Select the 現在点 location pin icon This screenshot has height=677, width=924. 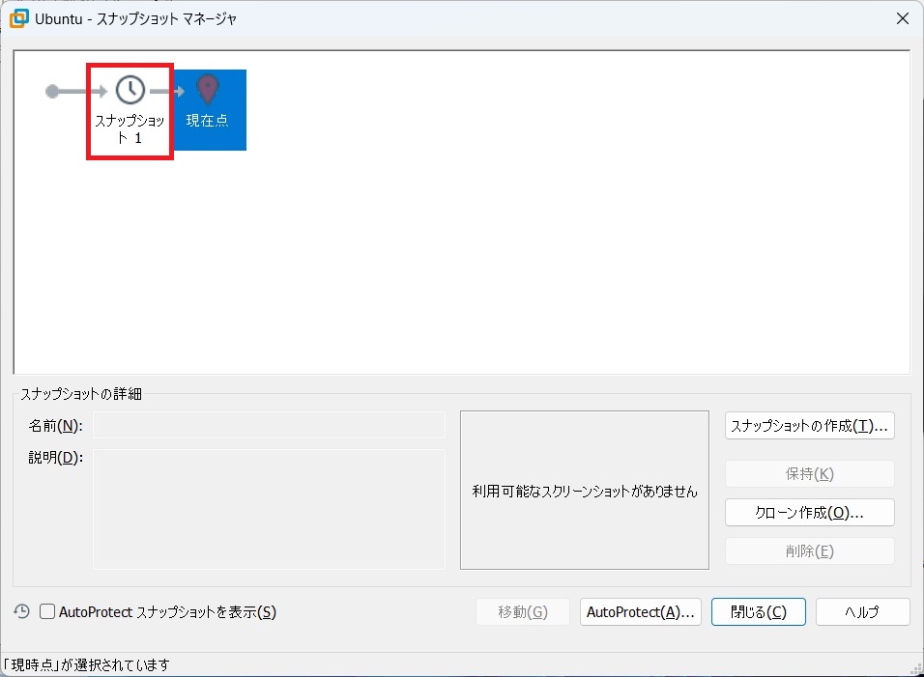click(208, 90)
